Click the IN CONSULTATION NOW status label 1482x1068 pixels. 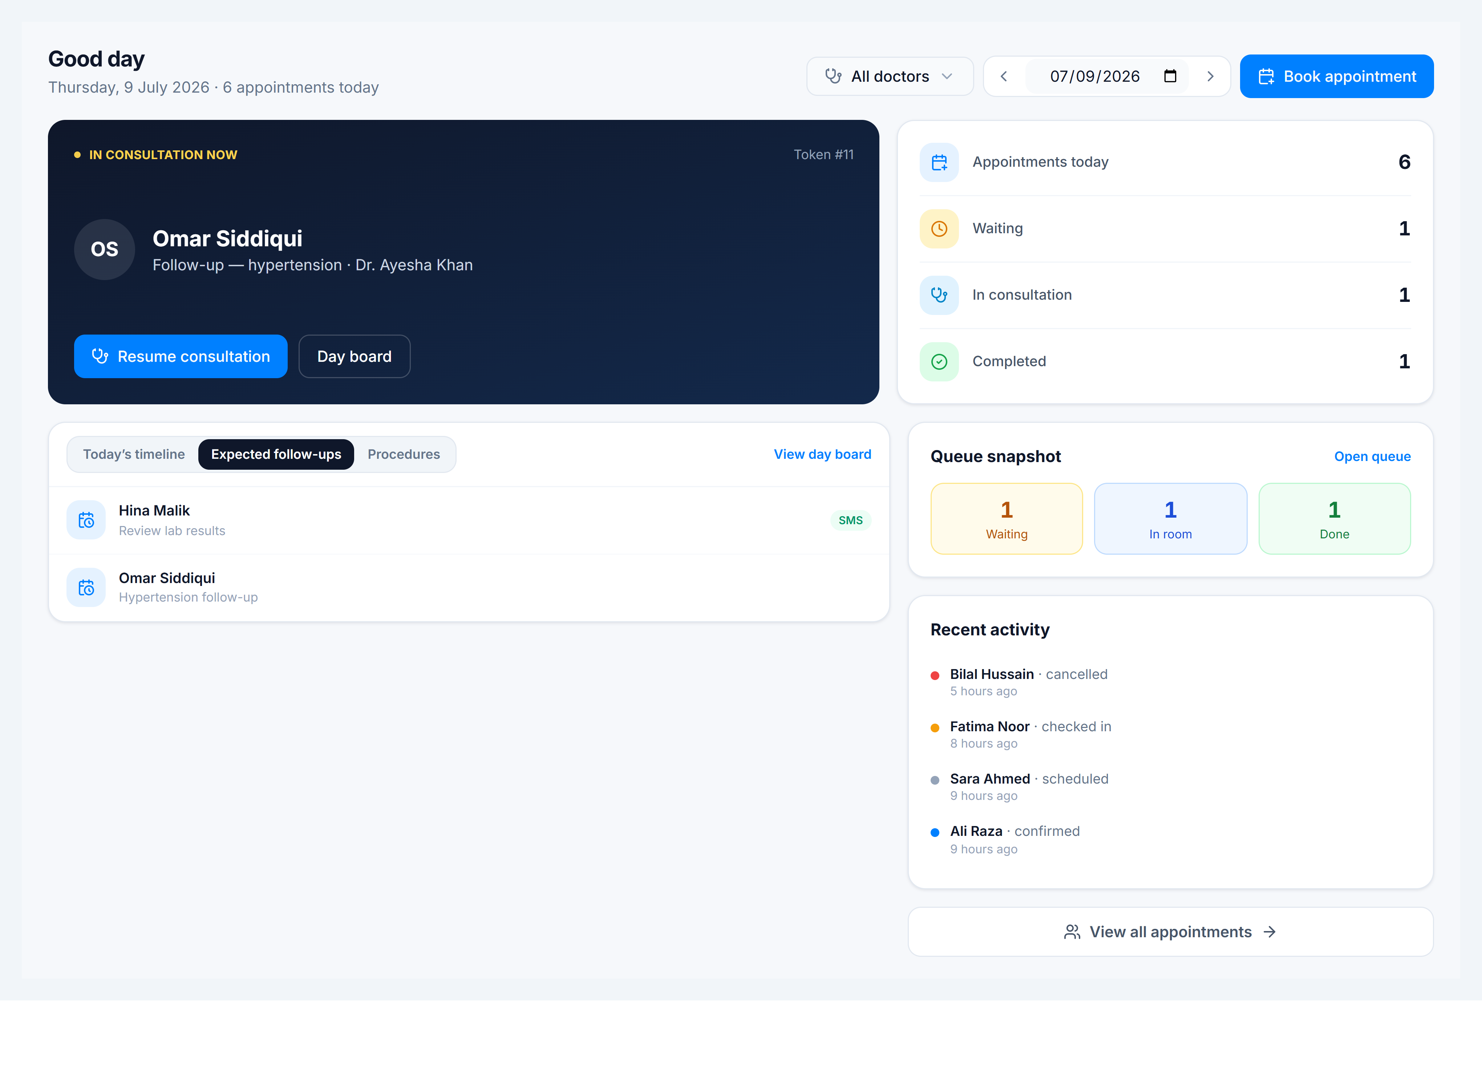coord(163,155)
